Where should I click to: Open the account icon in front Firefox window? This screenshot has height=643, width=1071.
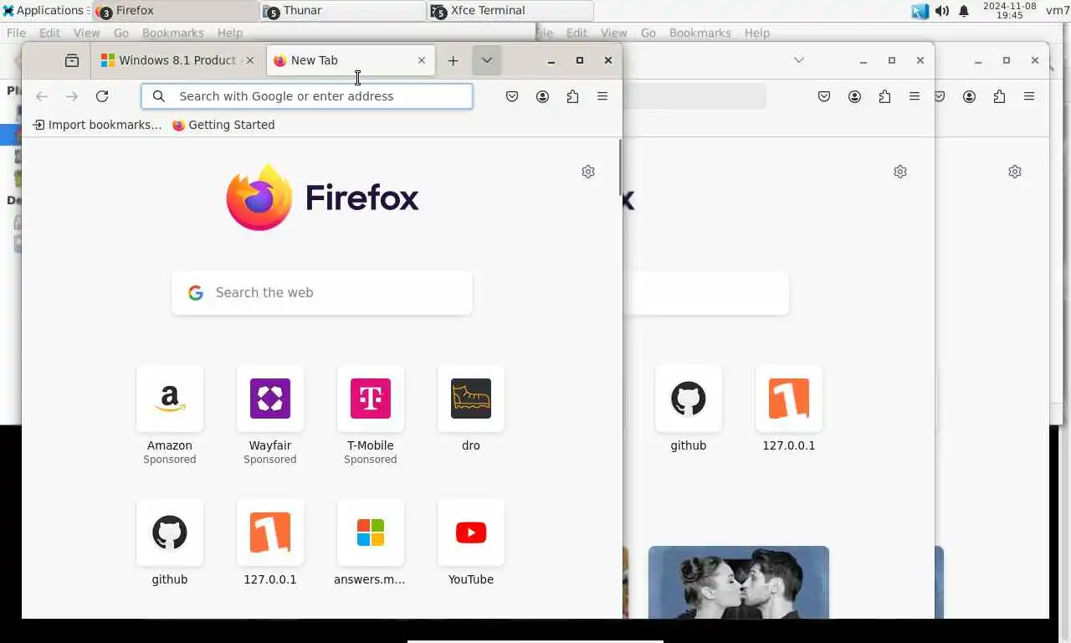[542, 96]
